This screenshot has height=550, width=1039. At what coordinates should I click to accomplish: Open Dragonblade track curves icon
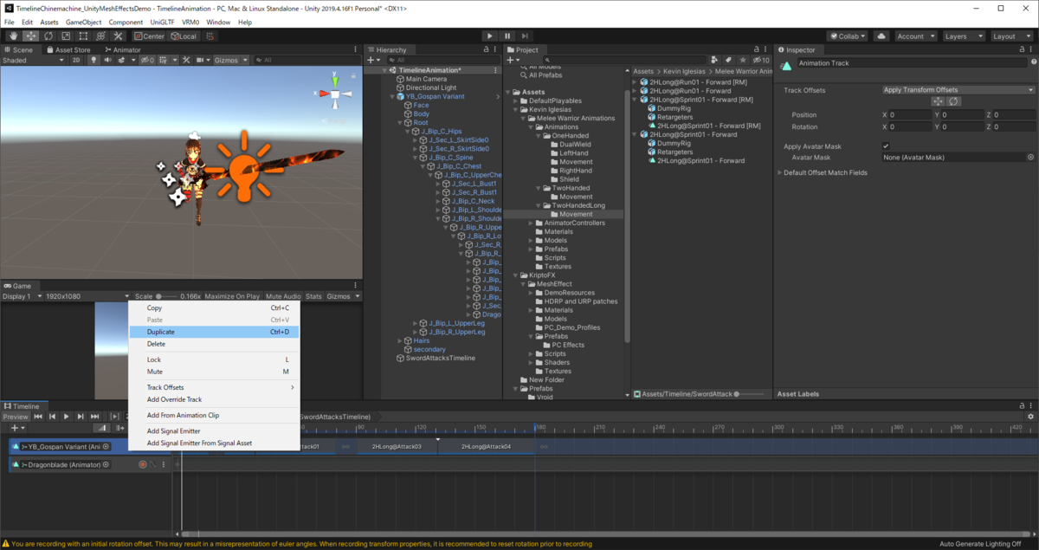154,465
